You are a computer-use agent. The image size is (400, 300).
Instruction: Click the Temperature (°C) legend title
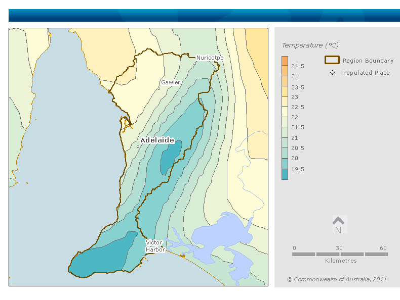pyautogui.click(x=310, y=45)
